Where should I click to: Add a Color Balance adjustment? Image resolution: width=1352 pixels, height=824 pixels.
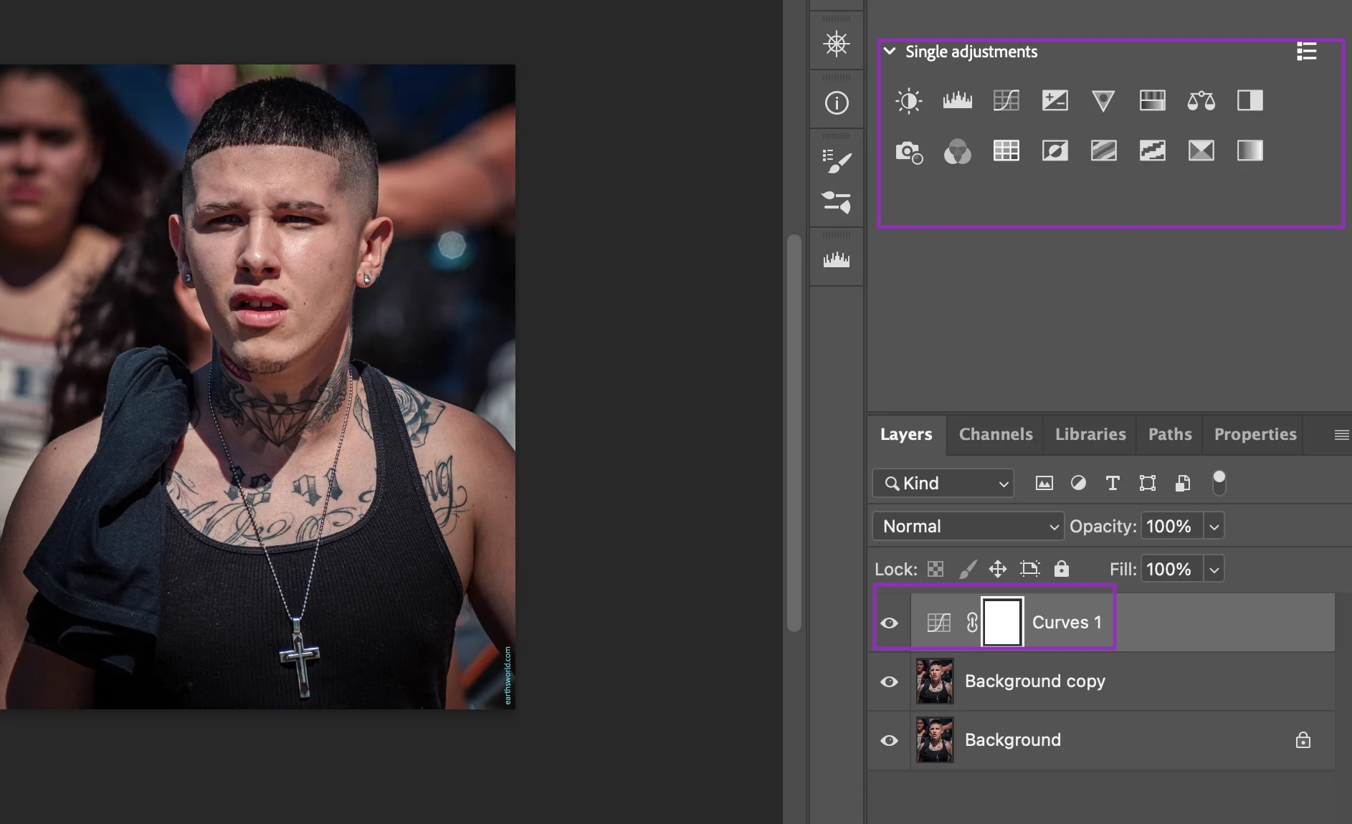(x=1201, y=101)
